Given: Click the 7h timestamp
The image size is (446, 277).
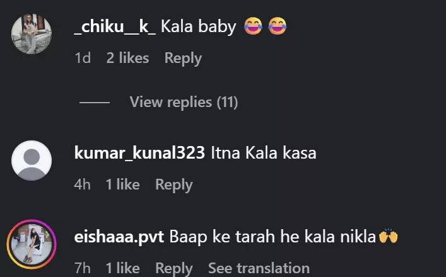Looking at the screenshot, I should click(x=83, y=268).
